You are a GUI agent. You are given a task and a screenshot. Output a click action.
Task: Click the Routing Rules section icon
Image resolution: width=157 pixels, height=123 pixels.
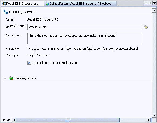pos(11,78)
